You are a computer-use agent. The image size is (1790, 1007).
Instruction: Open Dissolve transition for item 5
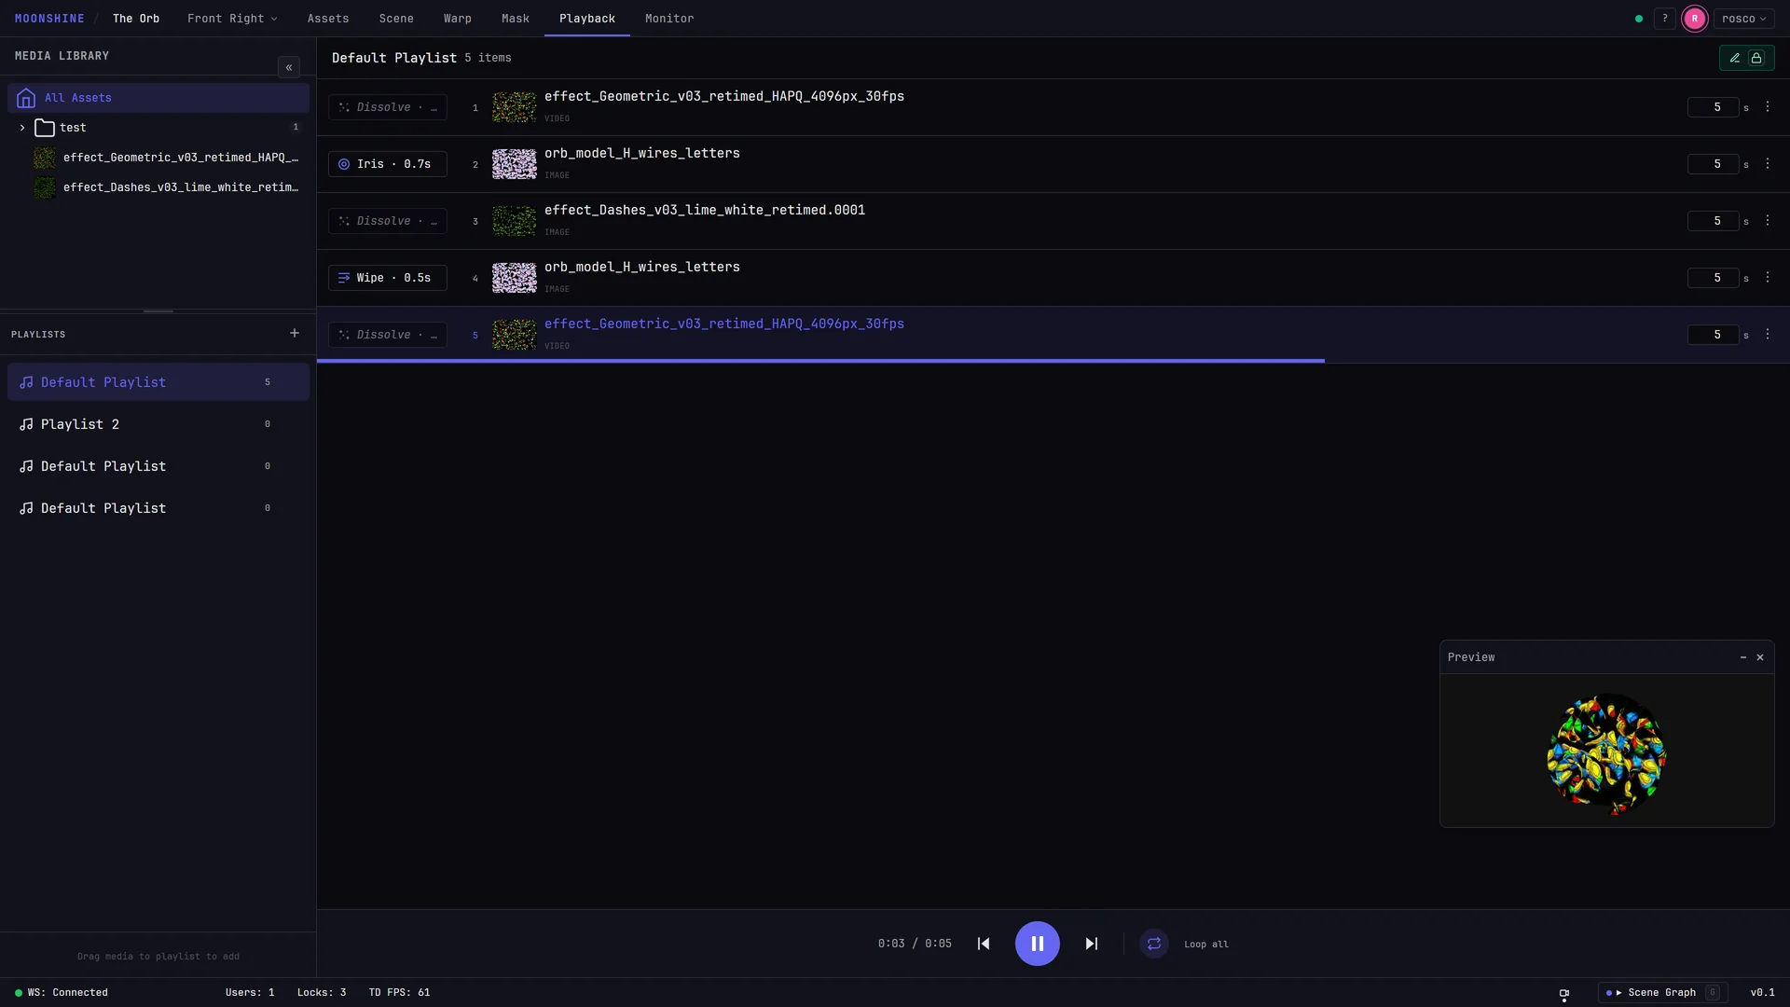point(388,335)
